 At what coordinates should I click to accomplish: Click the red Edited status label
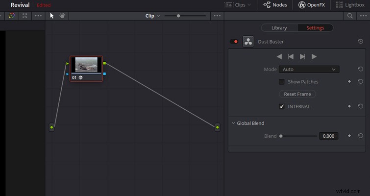pyautogui.click(x=44, y=5)
